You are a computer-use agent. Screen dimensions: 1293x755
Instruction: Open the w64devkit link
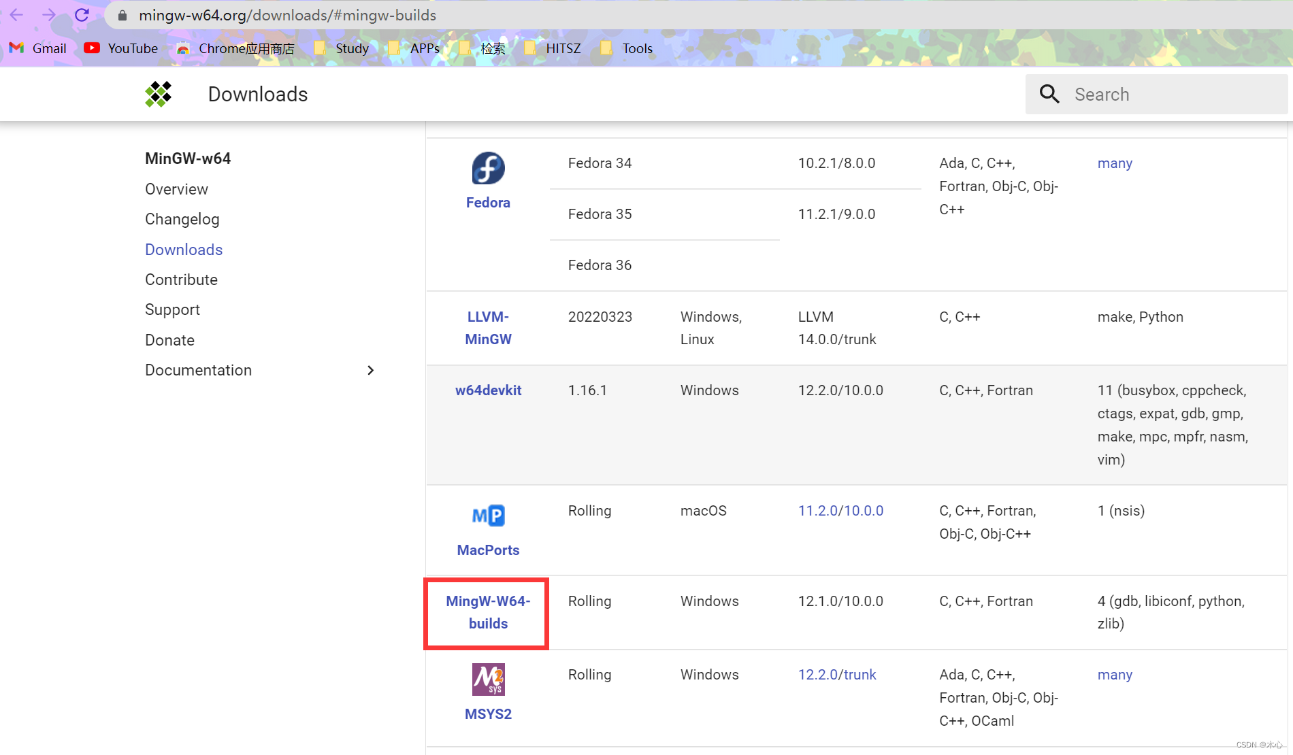(489, 390)
